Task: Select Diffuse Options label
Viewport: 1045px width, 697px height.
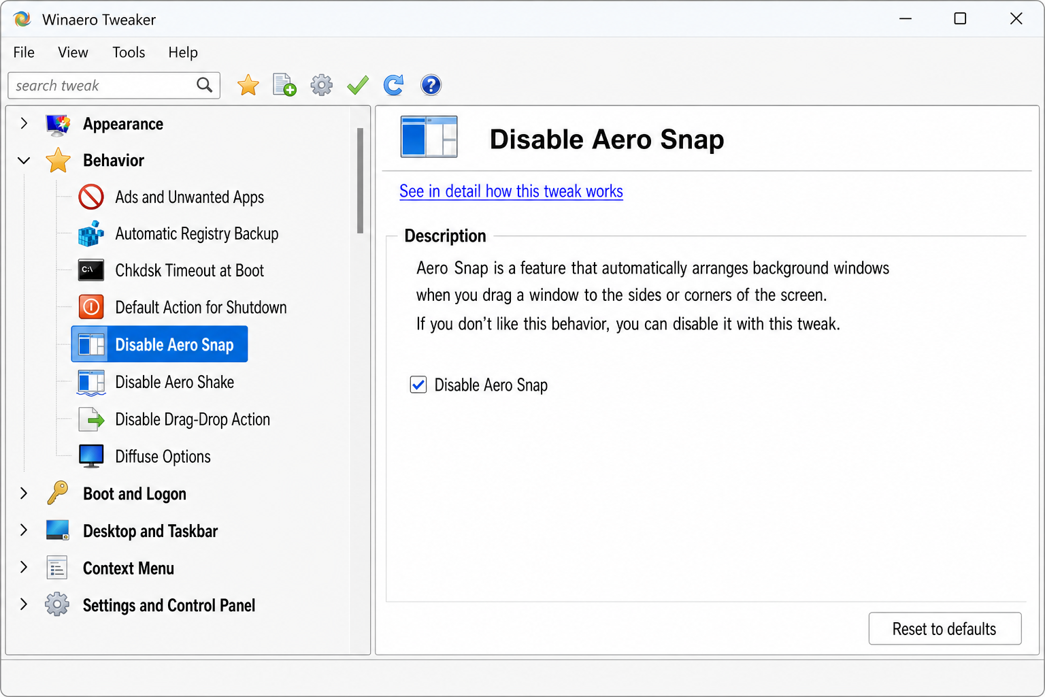Action: (163, 457)
